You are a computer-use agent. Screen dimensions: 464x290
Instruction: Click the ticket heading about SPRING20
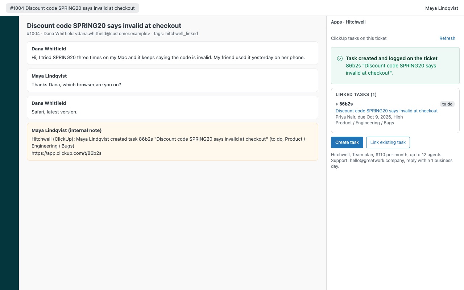(x=104, y=26)
